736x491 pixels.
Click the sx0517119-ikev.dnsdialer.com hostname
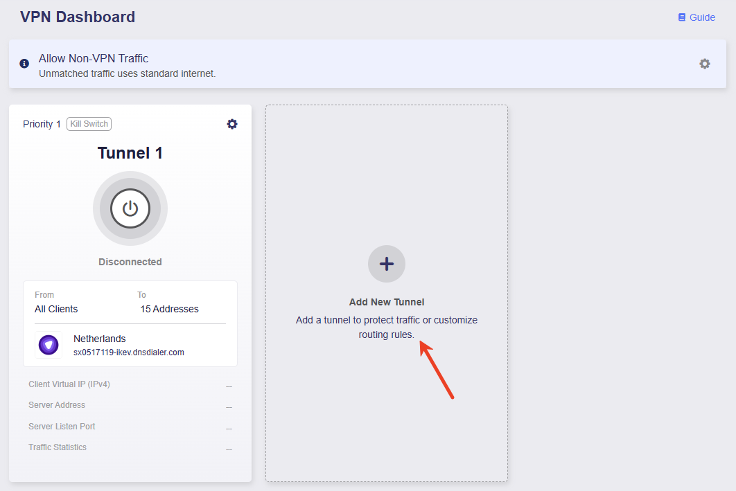click(129, 352)
